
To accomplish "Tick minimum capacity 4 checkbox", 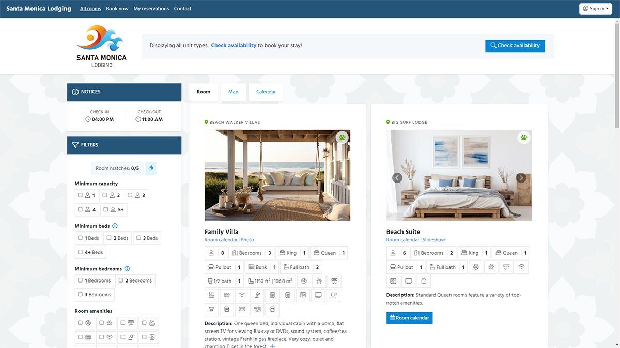I will pyautogui.click(x=80, y=210).
